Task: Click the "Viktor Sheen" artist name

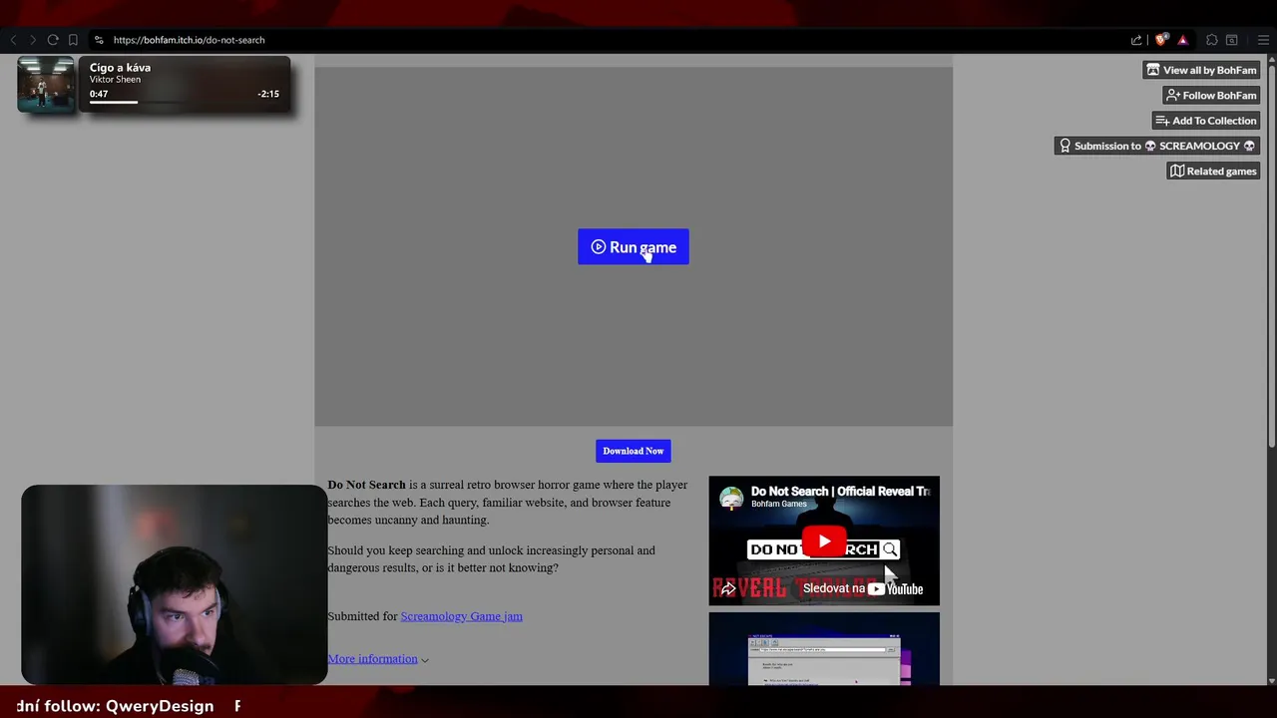Action: pos(115,80)
